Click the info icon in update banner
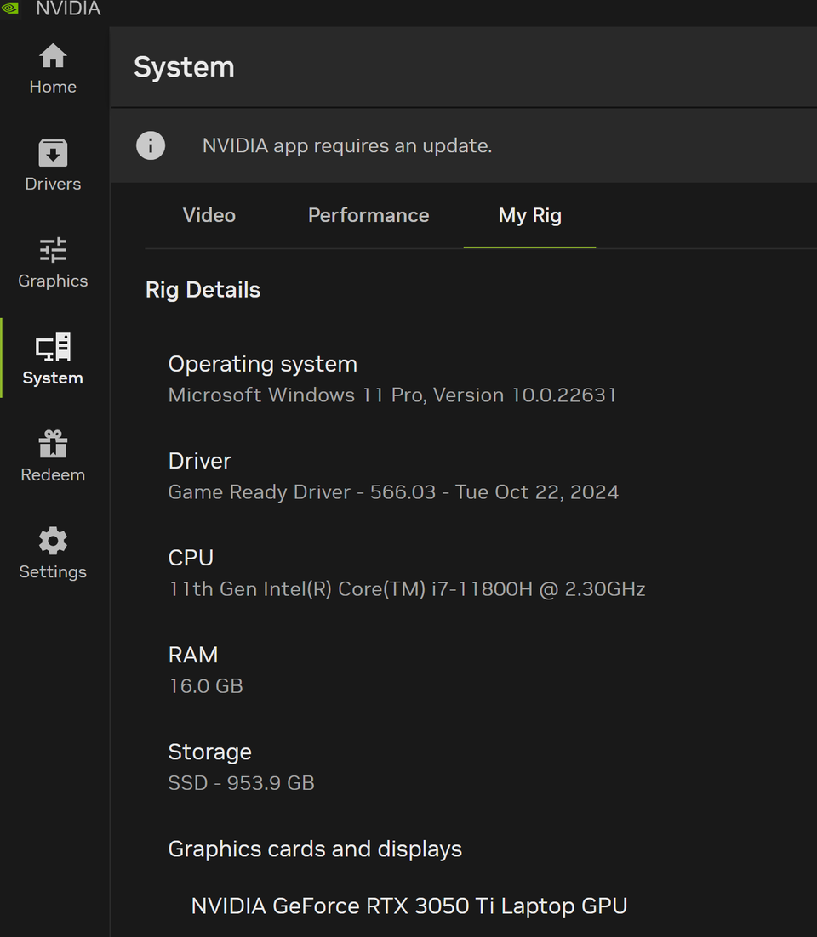The height and width of the screenshot is (937, 817). (151, 145)
